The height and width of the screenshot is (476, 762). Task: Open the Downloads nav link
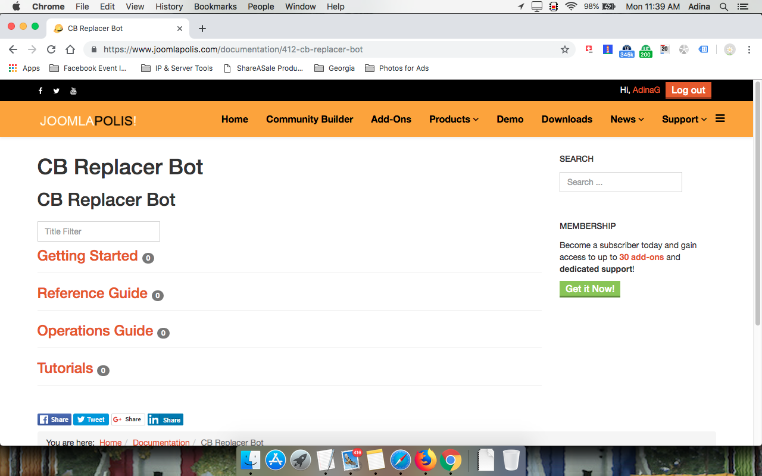pyautogui.click(x=567, y=119)
